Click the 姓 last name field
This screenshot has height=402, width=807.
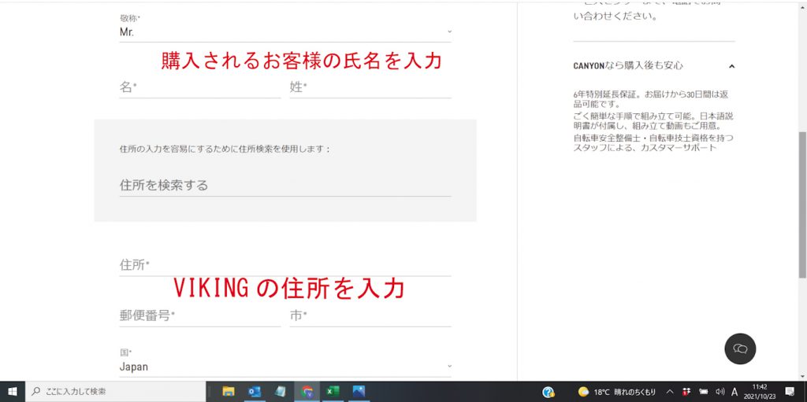(370, 87)
